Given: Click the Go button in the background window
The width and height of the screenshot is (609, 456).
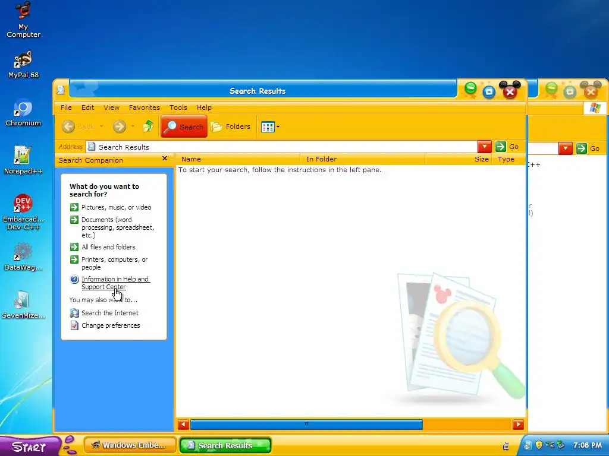Looking at the screenshot, I should pyautogui.click(x=588, y=148).
